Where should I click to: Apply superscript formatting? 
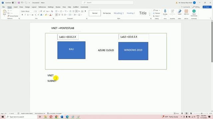click(x=38, y=15)
